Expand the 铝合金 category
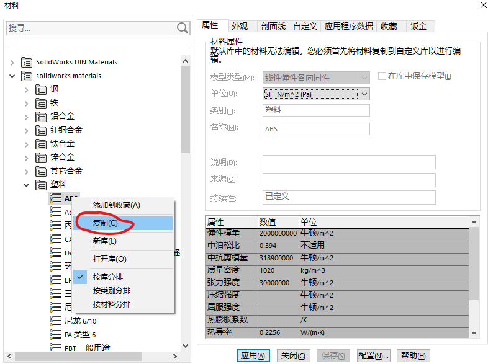Viewport: 488px width, 364px height. tap(27, 117)
